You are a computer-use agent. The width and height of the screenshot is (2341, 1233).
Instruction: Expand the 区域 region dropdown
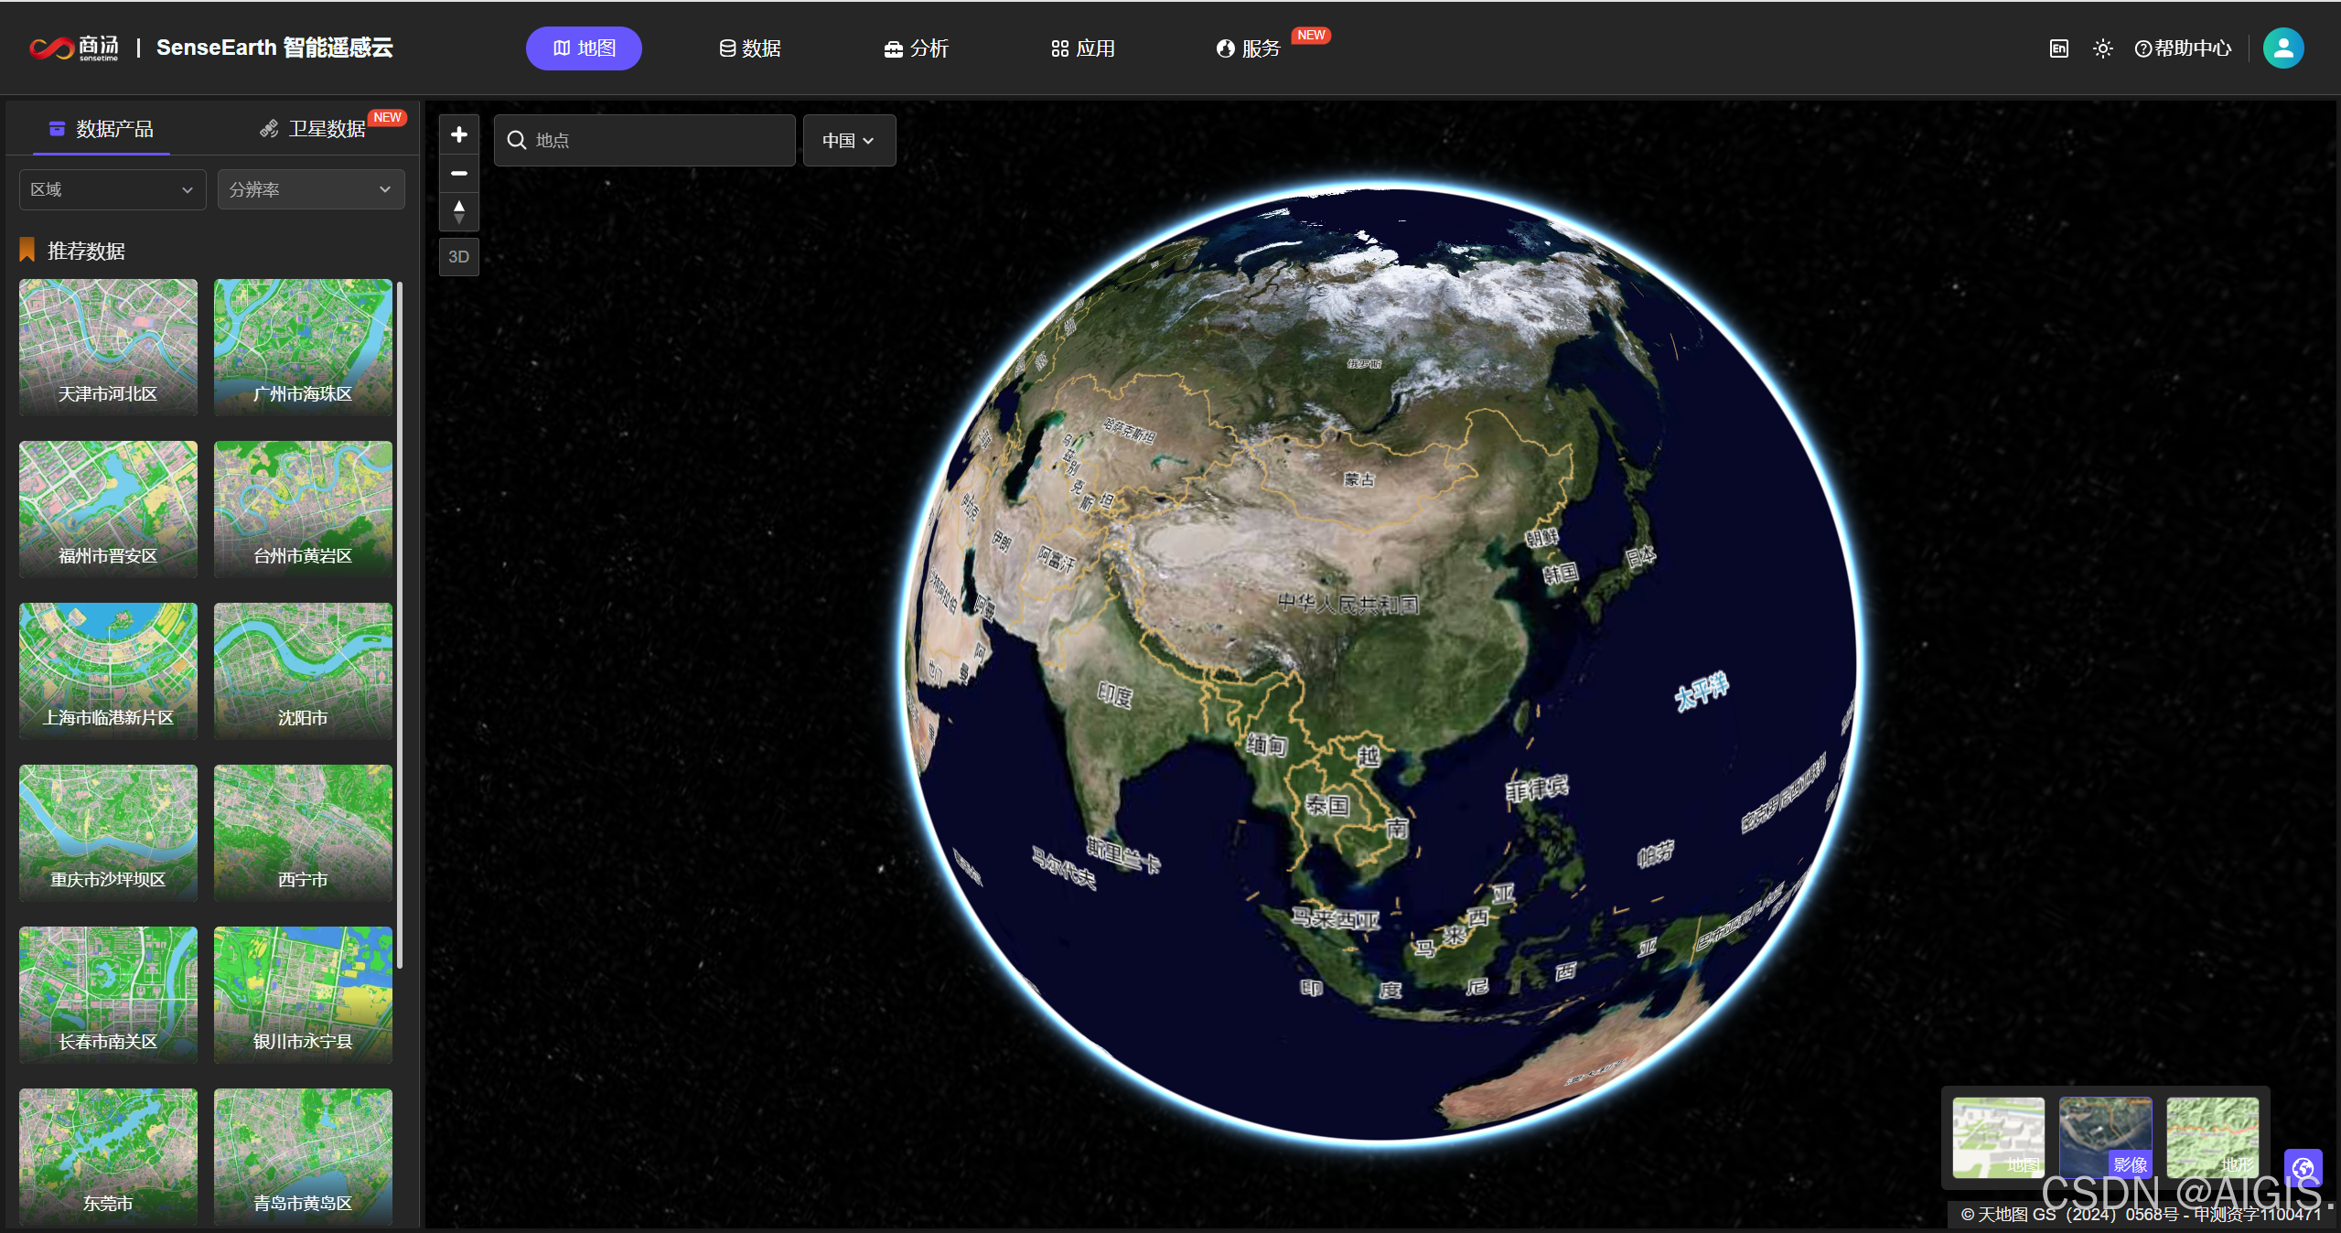coord(112,189)
